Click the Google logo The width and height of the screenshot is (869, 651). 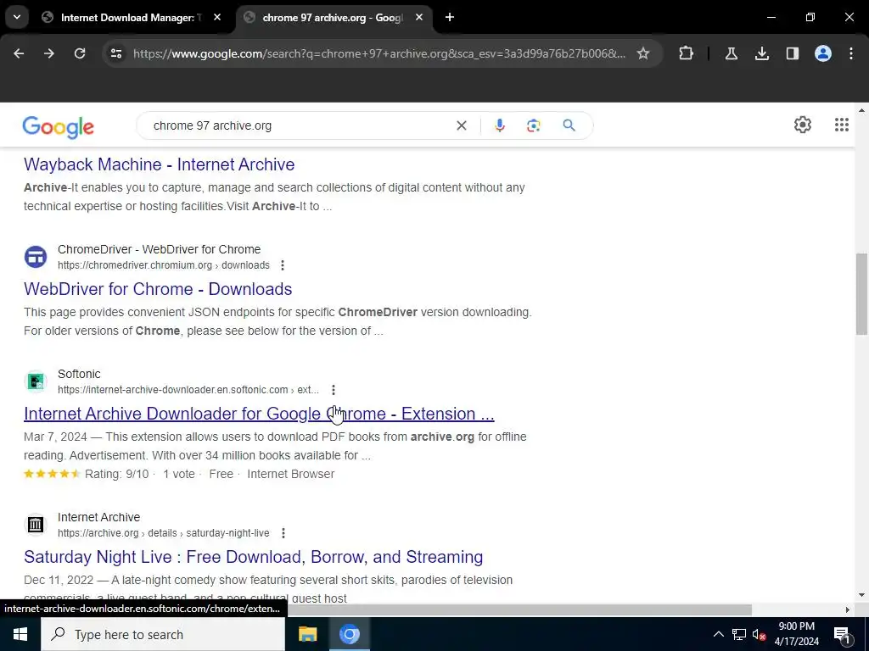pyautogui.click(x=59, y=127)
